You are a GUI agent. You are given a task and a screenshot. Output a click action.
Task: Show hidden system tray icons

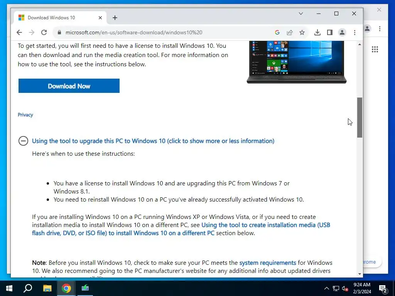pyautogui.click(x=326, y=288)
